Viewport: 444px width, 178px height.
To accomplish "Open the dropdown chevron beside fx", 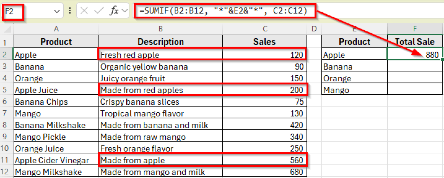I will point(125,11).
